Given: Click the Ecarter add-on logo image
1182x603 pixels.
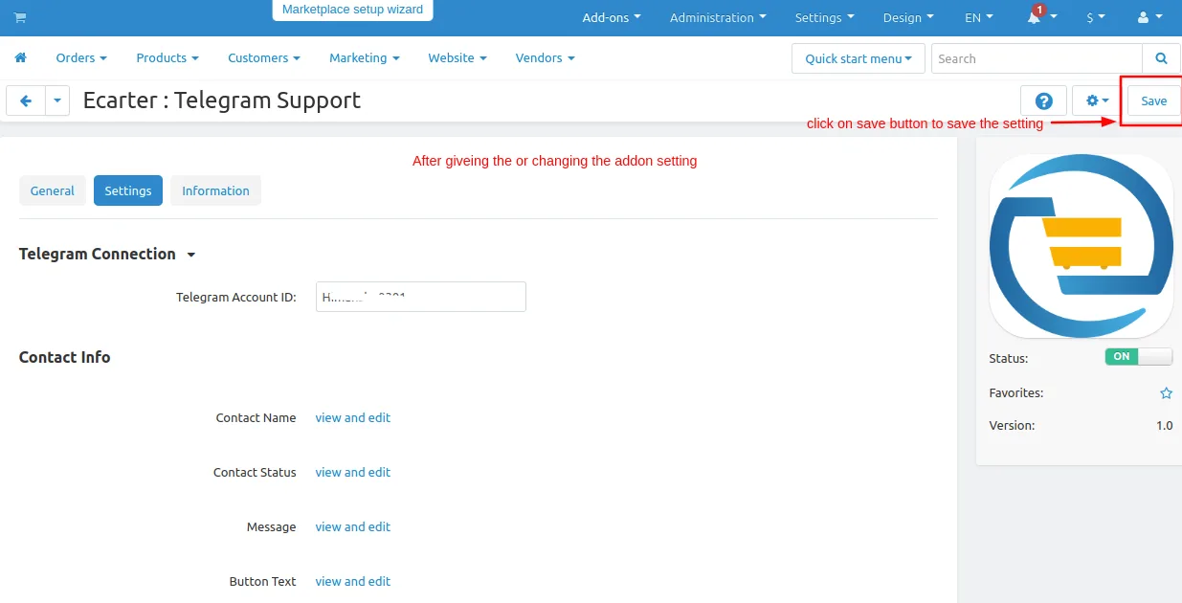Looking at the screenshot, I should pyautogui.click(x=1082, y=246).
